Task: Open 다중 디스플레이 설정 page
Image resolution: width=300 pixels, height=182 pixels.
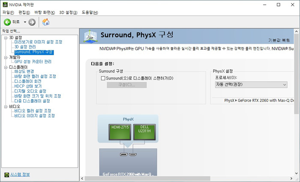Action: 32,101
